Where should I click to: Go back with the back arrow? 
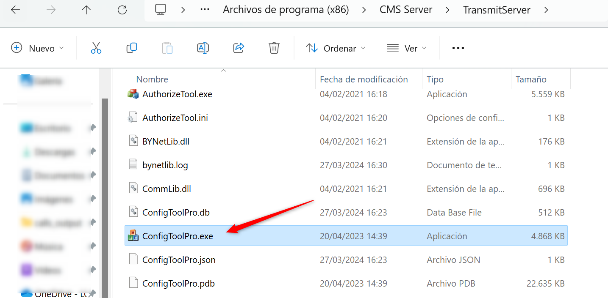[15, 9]
